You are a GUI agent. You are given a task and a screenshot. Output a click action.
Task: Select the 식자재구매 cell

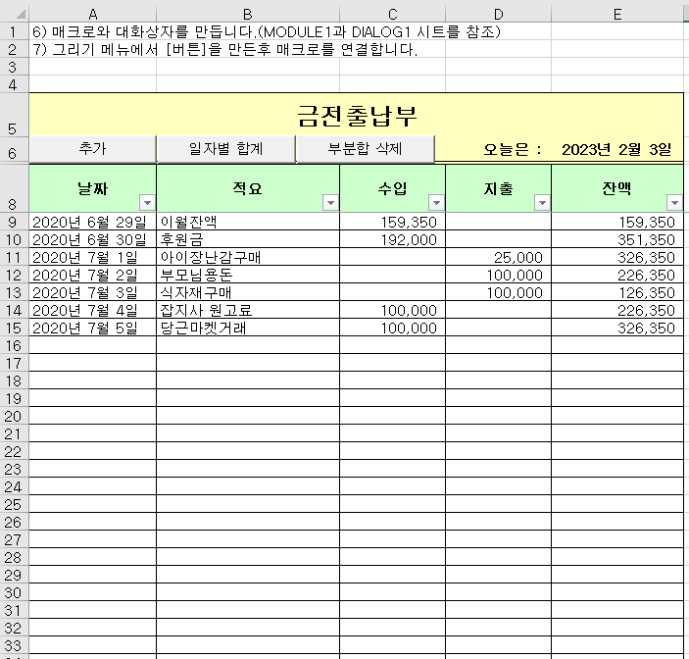[248, 292]
